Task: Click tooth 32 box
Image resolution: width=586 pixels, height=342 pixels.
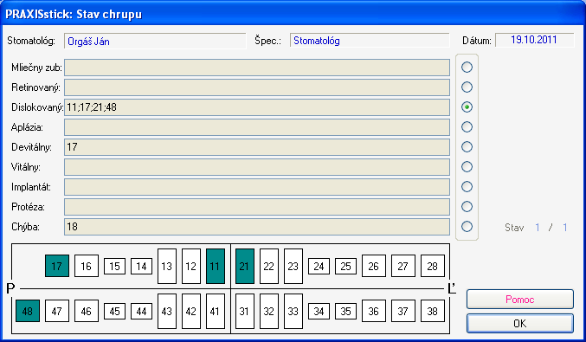Action: (269, 311)
